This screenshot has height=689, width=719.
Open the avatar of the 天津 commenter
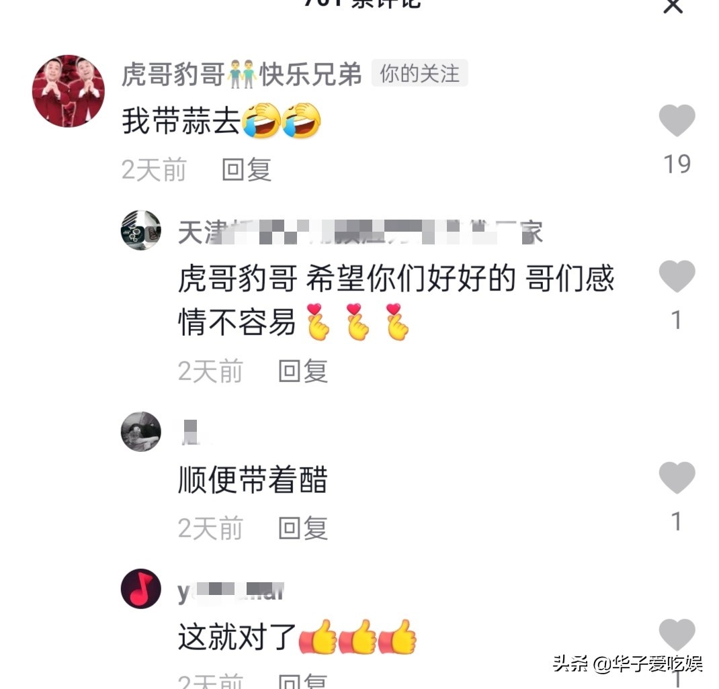click(x=140, y=230)
